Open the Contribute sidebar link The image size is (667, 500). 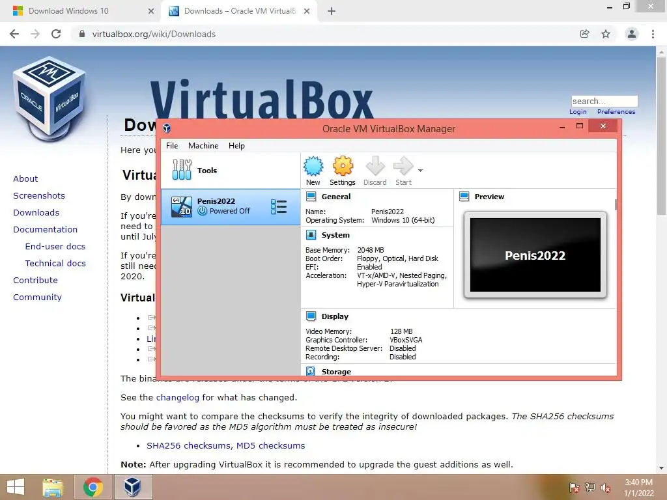[35, 280]
